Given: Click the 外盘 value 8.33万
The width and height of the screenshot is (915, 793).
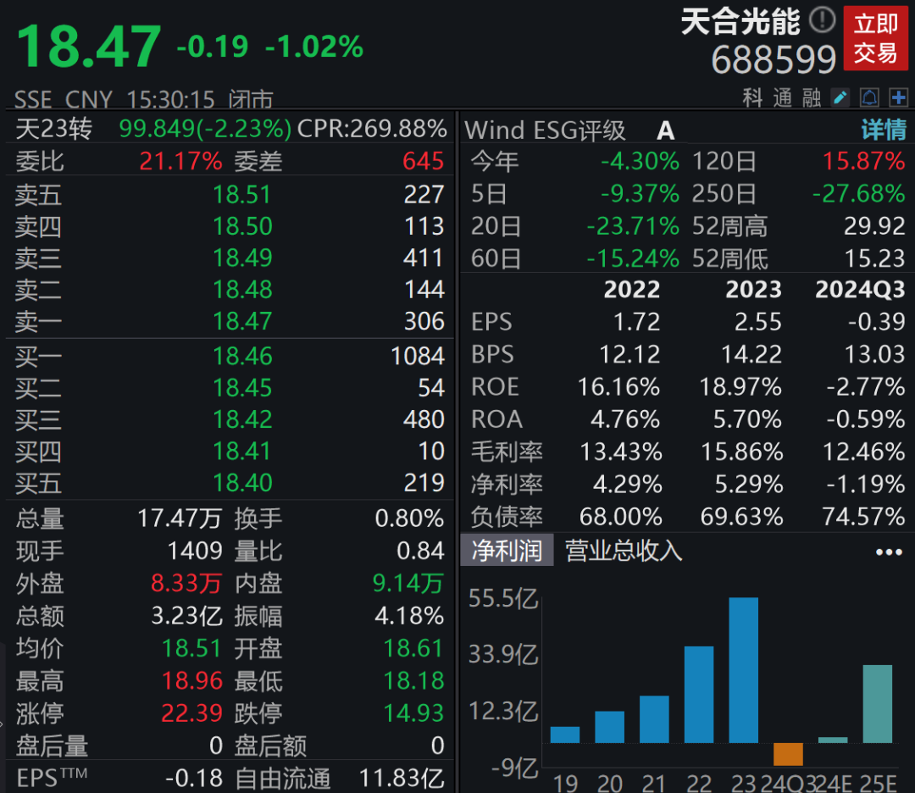Looking at the screenshot, I should 186,583.
